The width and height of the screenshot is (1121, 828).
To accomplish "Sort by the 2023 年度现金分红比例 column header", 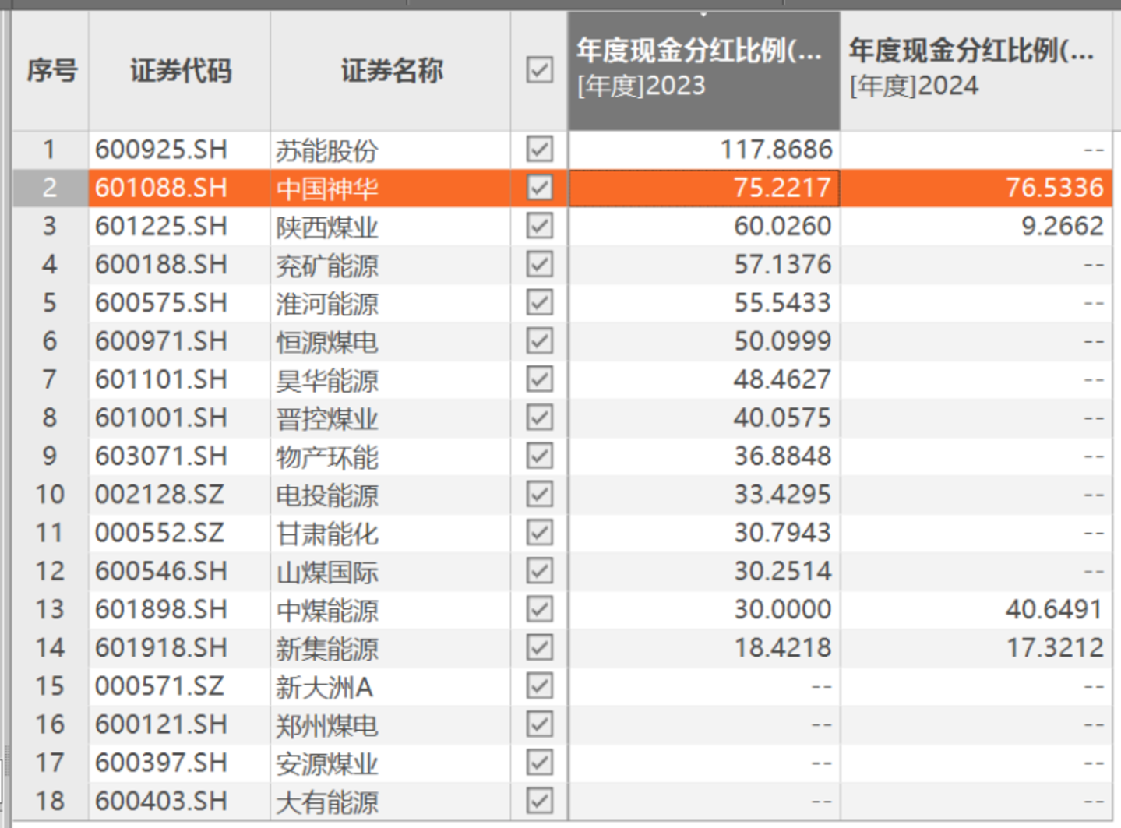I will point(703,70).
